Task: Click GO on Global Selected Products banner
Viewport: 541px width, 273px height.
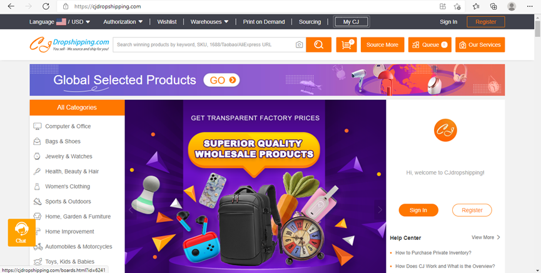Action: coord(221,80)
